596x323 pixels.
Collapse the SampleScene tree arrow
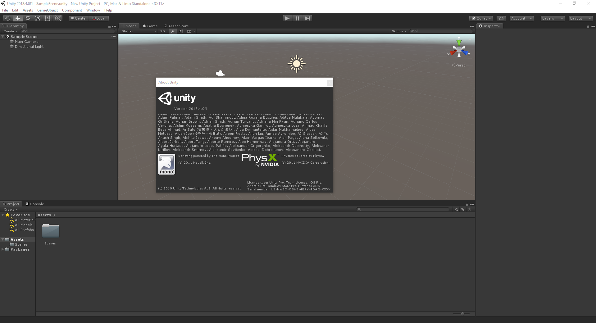click(x=3, y=37)
